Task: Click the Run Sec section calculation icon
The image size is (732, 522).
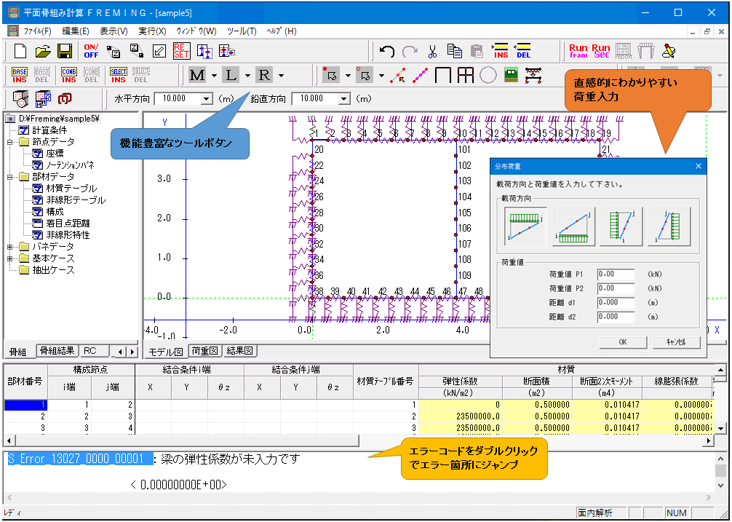Action: (x=601, y=52)
